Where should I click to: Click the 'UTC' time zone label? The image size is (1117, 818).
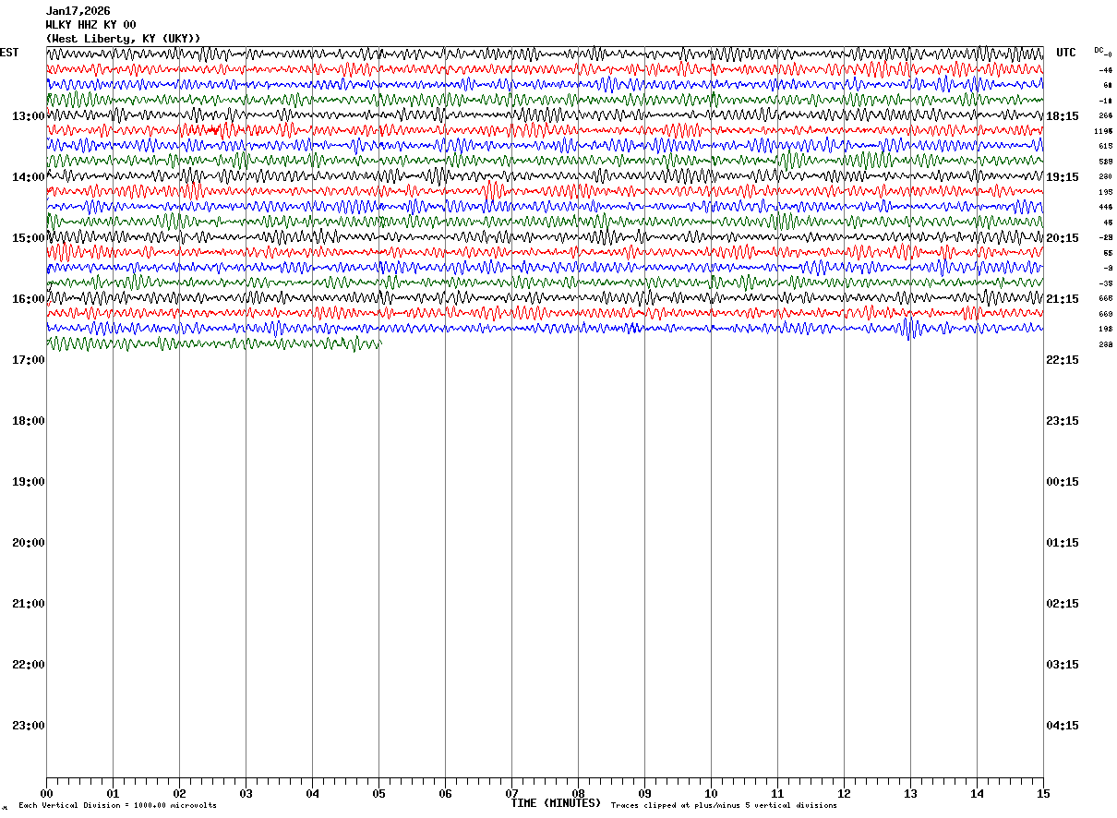tap(1066, 53)
